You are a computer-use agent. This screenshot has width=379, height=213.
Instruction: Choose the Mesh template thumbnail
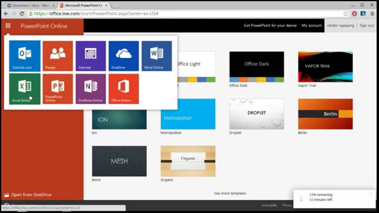pyautogui.click(x=119, y=161)
